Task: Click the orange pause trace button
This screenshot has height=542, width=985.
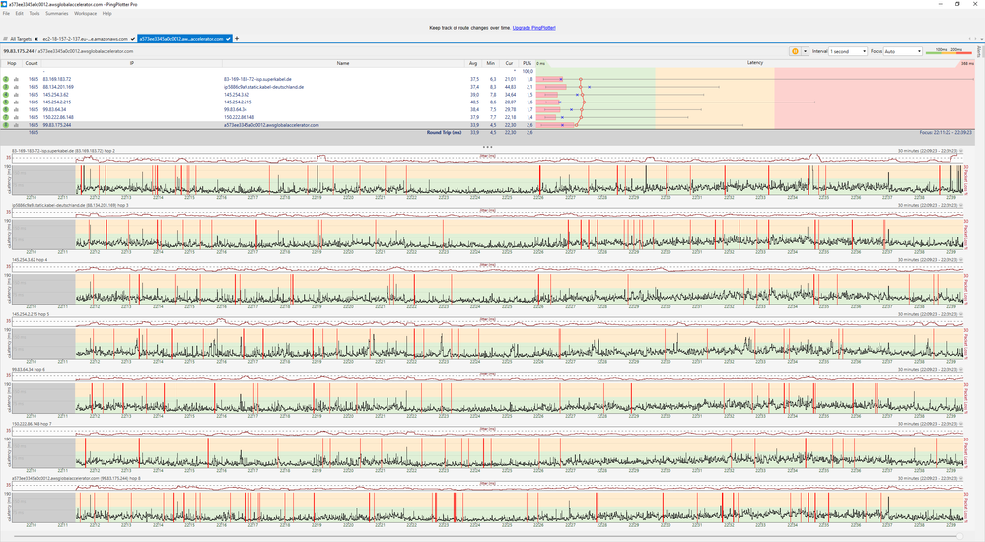Action: click(x=795, y=51)
